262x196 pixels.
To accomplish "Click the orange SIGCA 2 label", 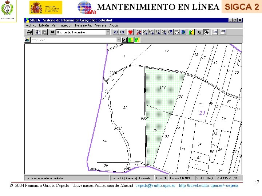I will point(242,7).
